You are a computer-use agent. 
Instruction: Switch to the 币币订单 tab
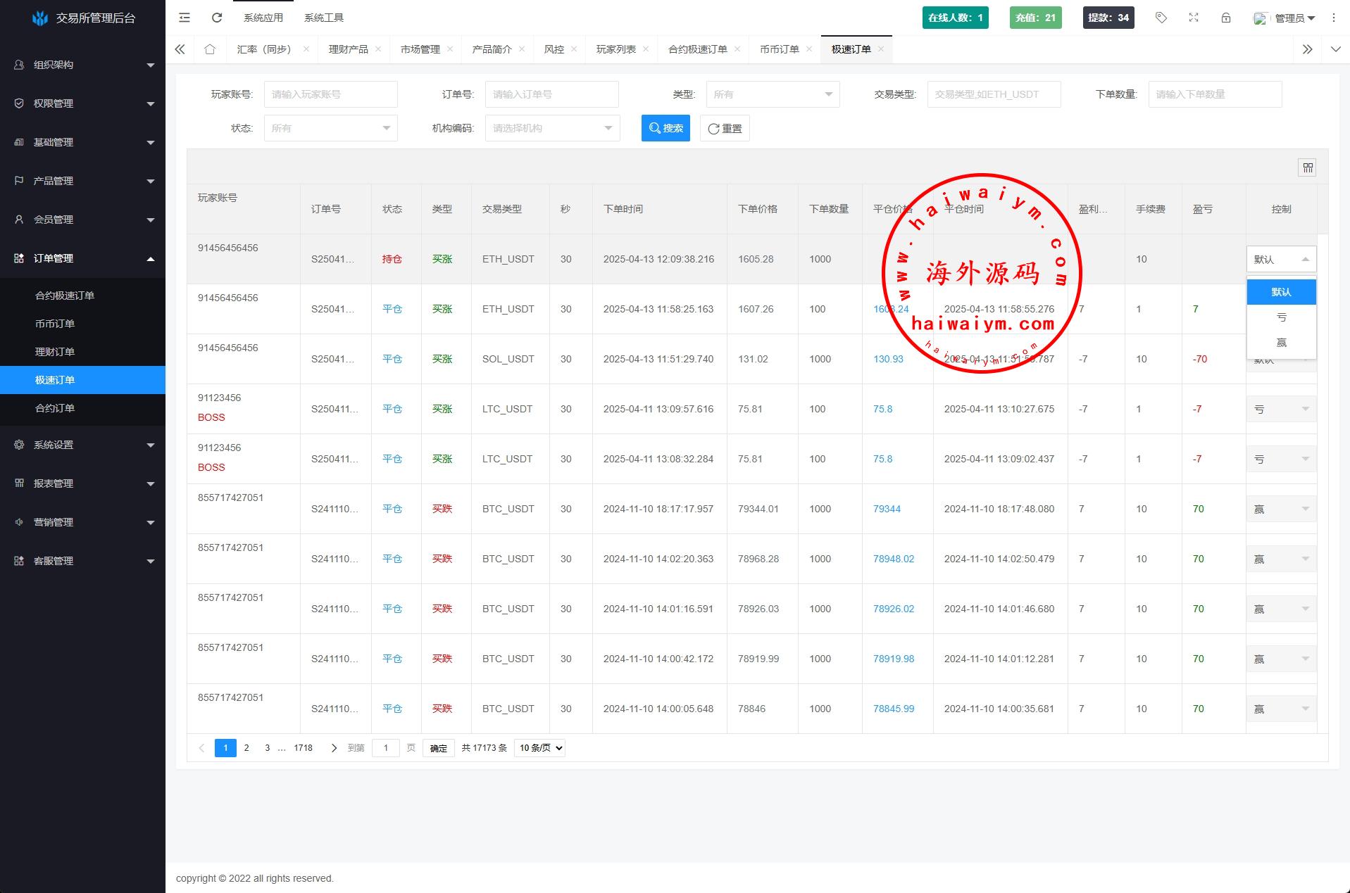(x=779, y=49)
